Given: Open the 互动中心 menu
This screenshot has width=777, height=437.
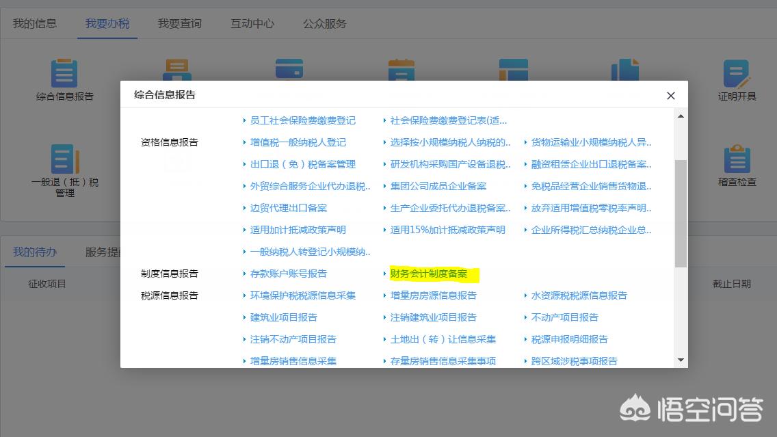Looking at the screenshot, I should point(252,23).
